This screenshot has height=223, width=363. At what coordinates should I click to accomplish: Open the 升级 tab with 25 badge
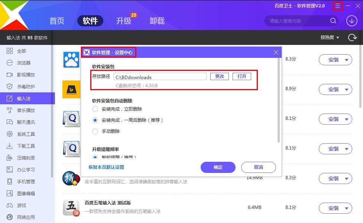click(x=124, y=21)
